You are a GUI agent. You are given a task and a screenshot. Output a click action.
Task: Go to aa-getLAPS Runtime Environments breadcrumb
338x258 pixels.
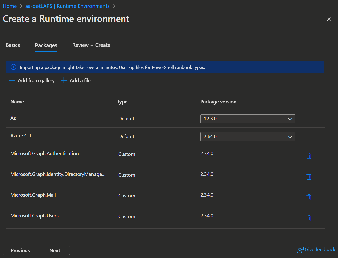(67, 6)
